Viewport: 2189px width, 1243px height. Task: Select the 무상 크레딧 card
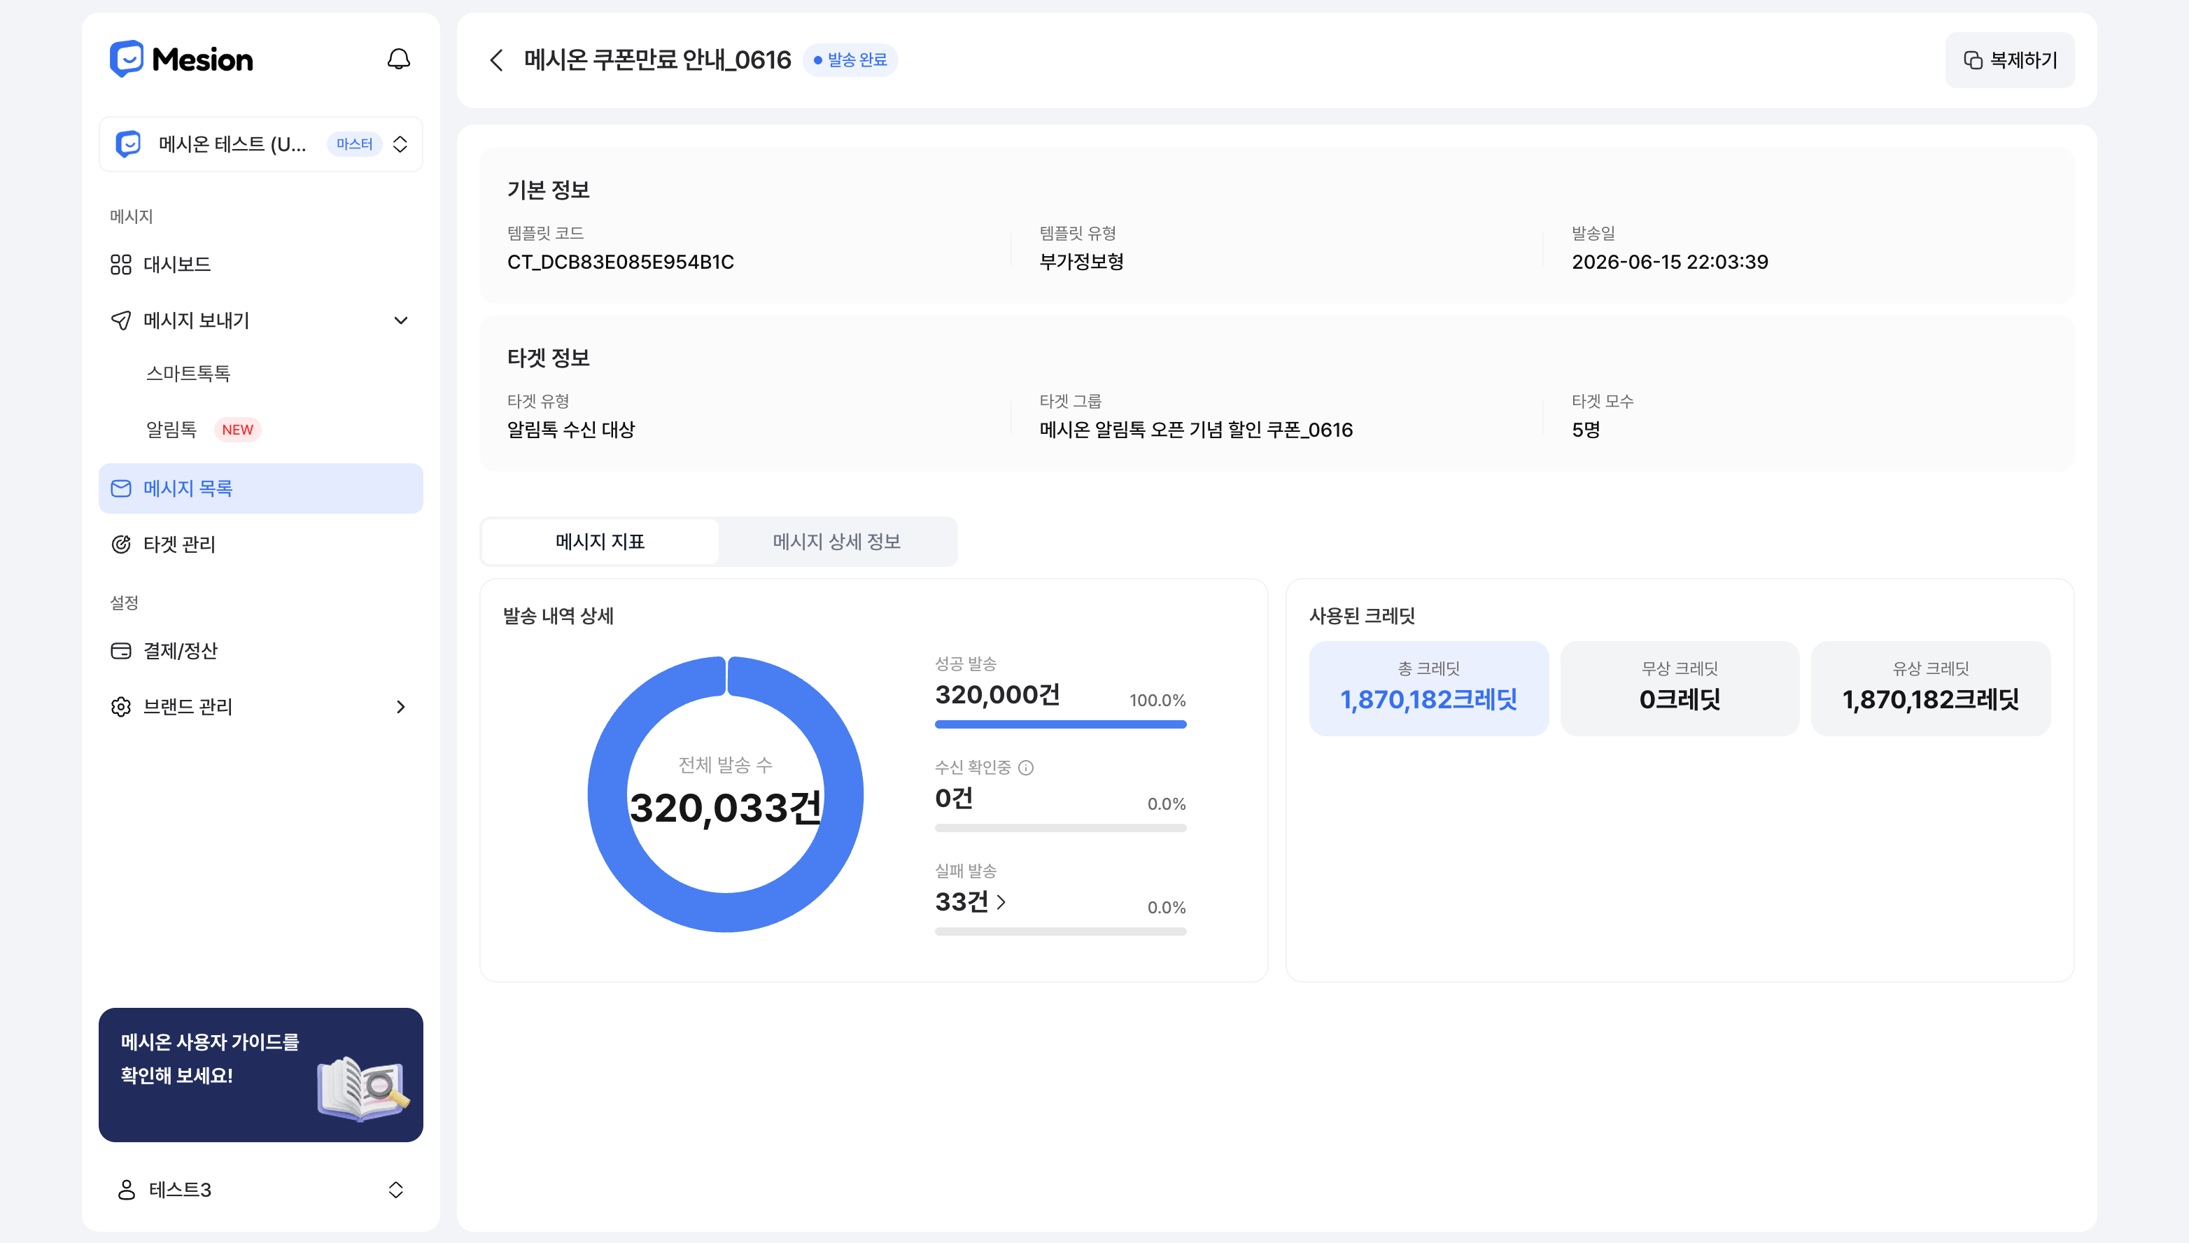1680,688
